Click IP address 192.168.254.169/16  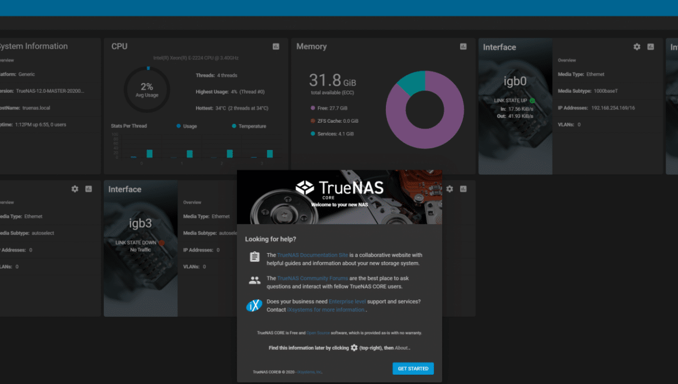coord(613,108)
